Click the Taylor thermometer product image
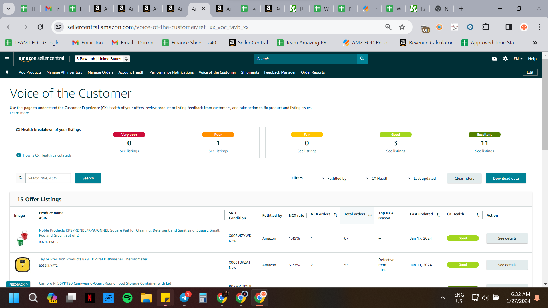 23,265
